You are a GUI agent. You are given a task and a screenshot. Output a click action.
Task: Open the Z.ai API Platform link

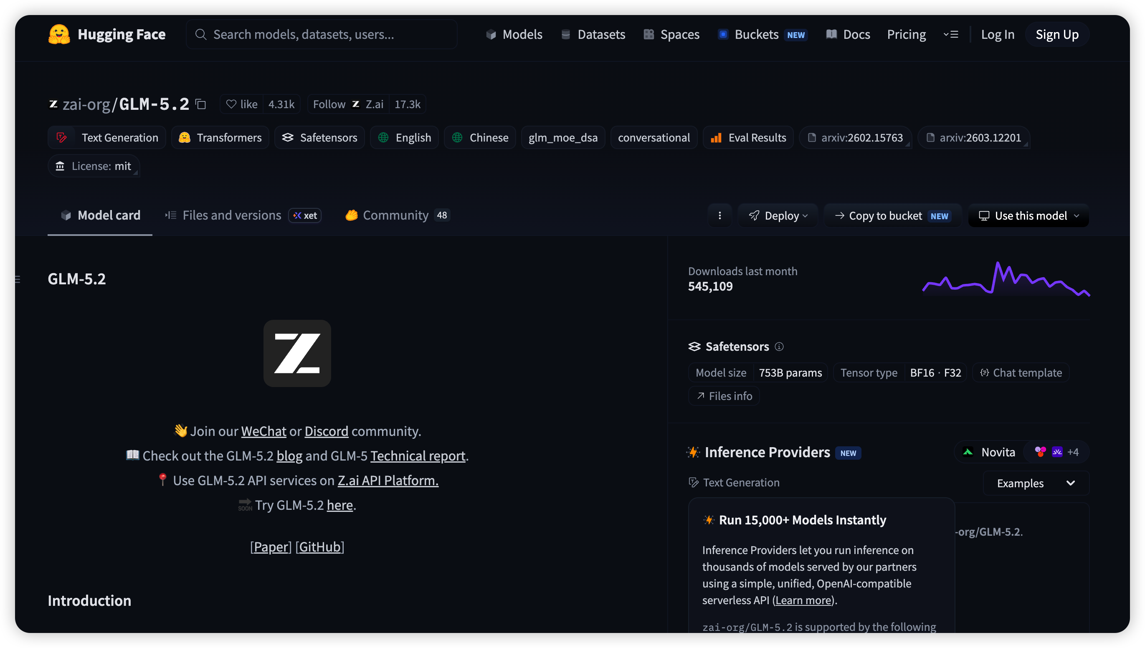coord(388,480)
